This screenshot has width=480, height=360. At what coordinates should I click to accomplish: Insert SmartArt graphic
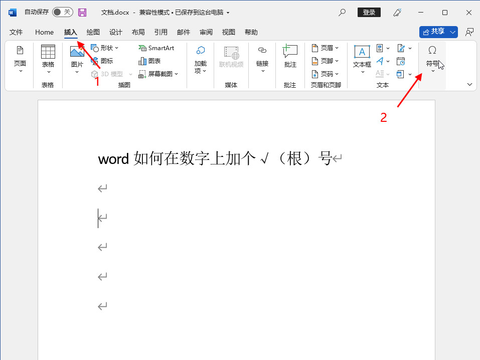point(156,48)
